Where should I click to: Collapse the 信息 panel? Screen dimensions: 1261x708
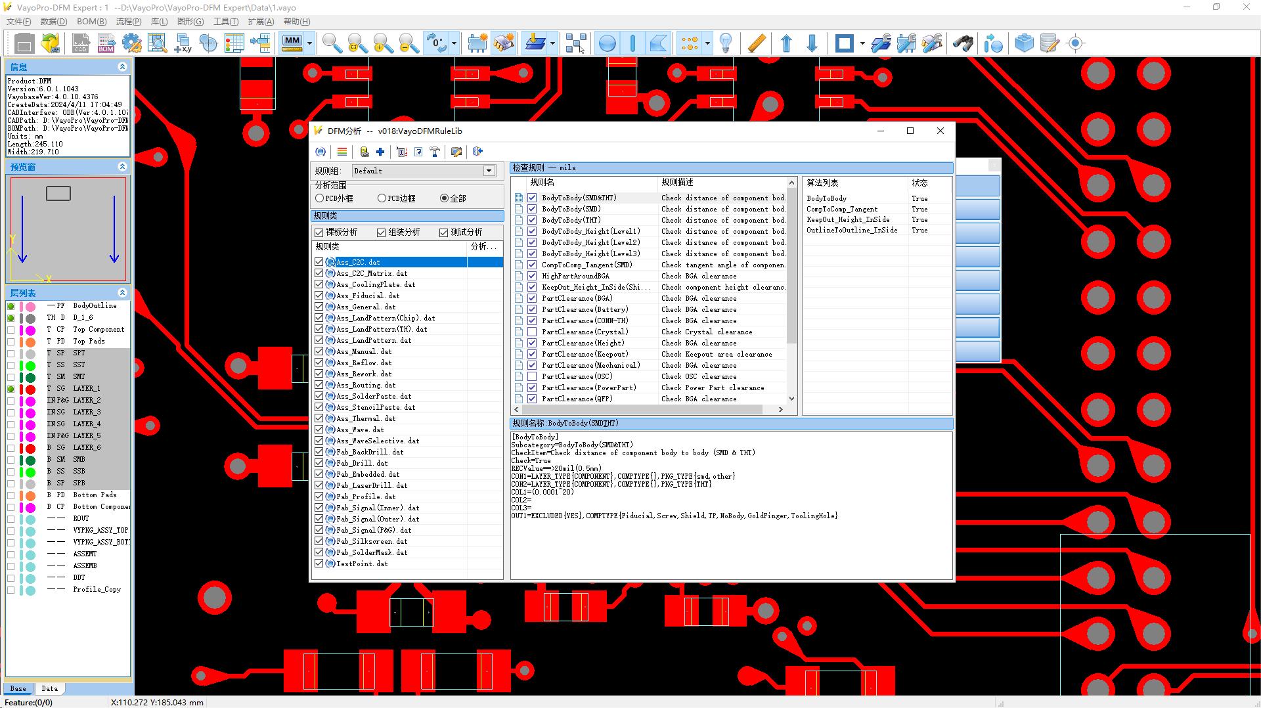tap(122, 67)
